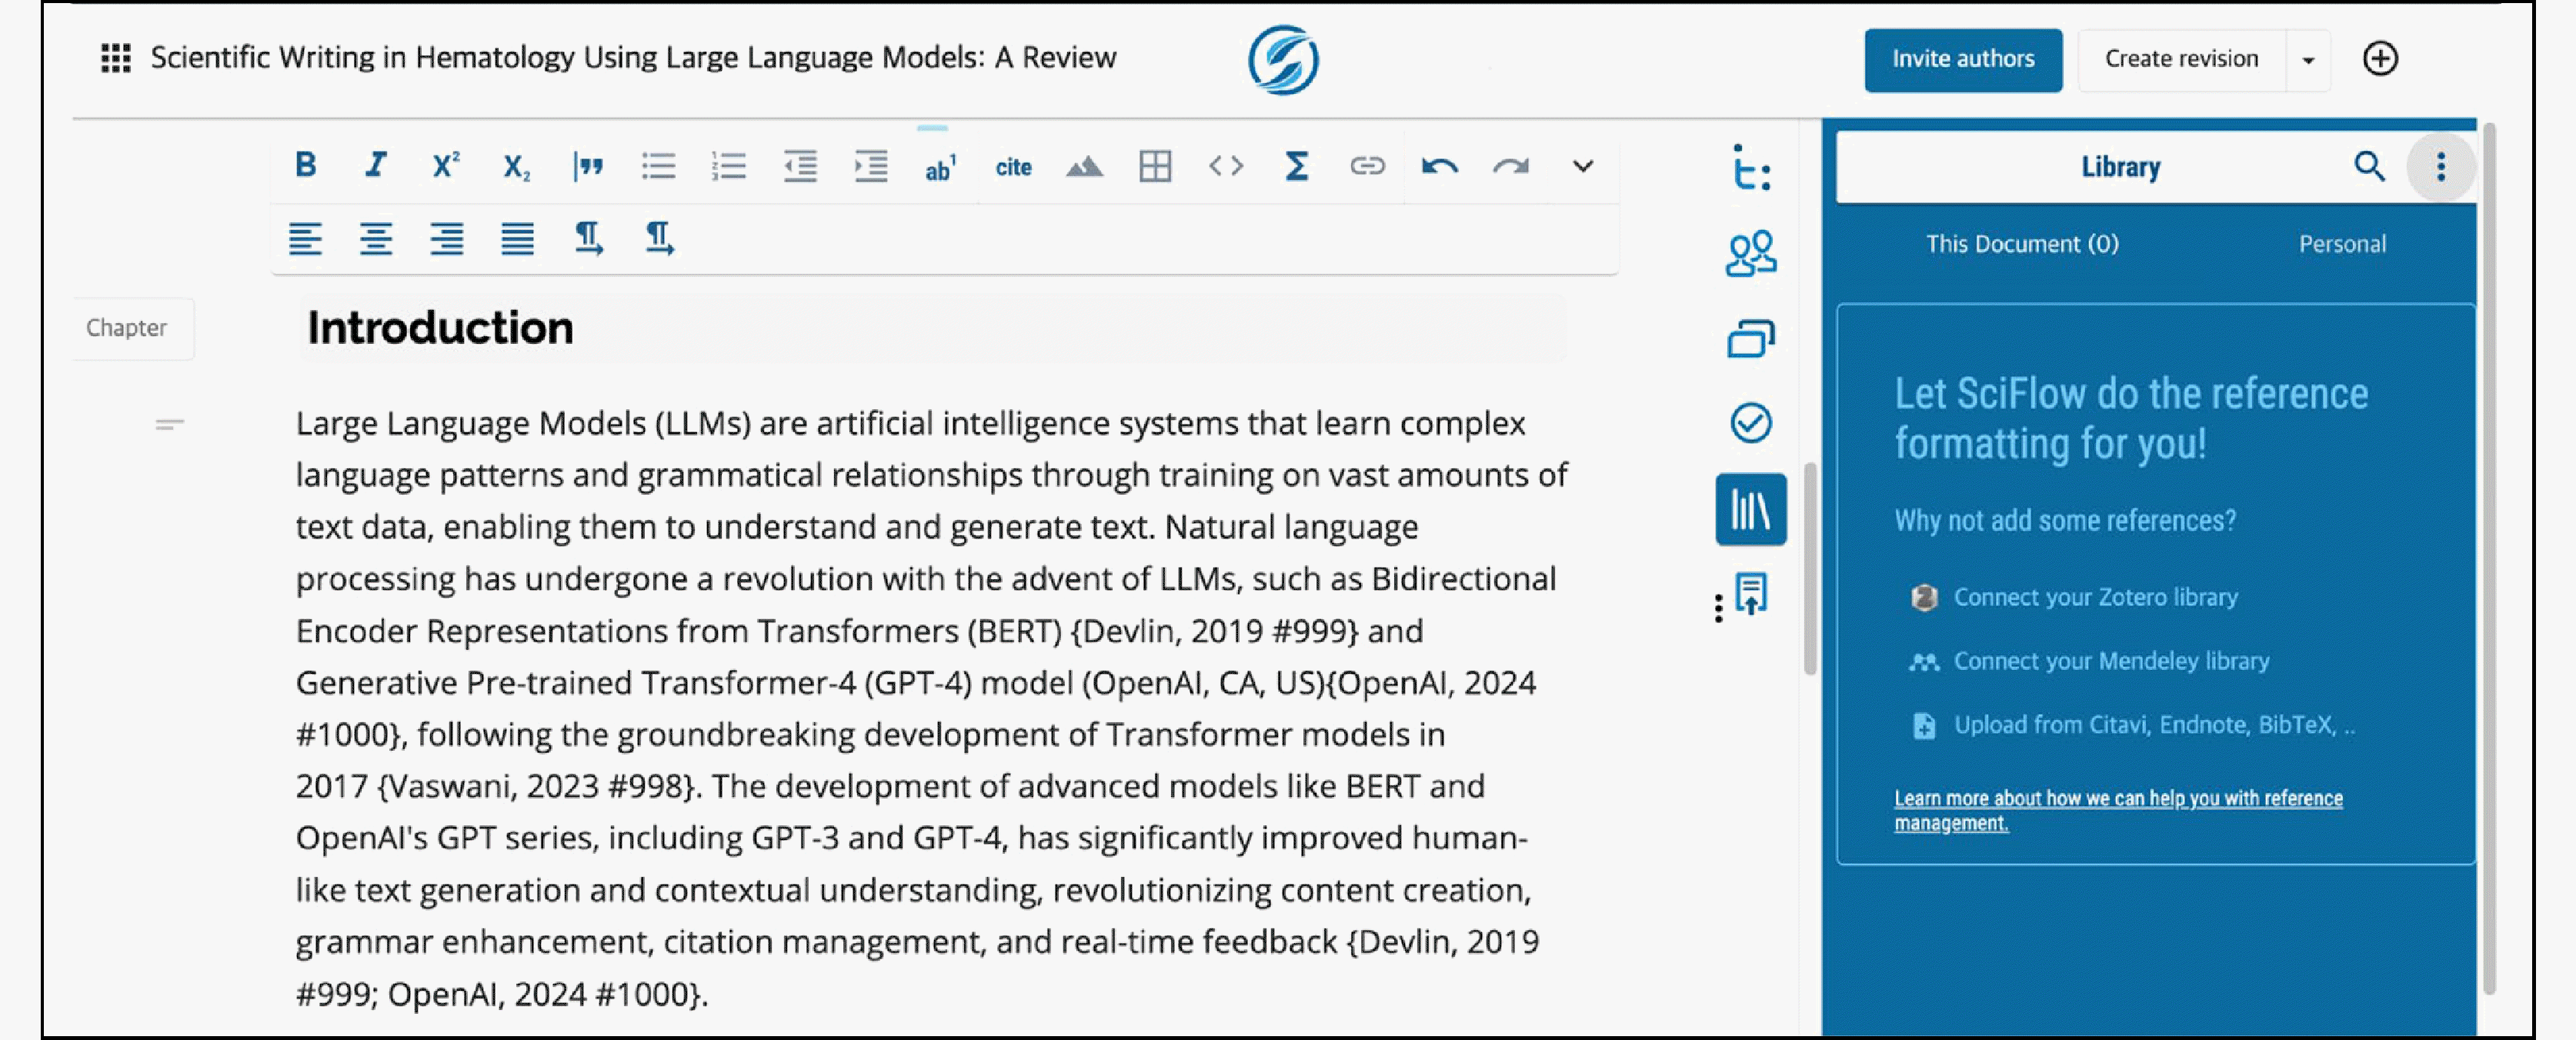Toggle italic text formatting
The height and width of the screenshot is (1040, 2576).
376,165
